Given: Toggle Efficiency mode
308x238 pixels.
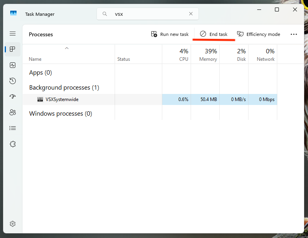Looking at the screenshot, I should point(258,34).
